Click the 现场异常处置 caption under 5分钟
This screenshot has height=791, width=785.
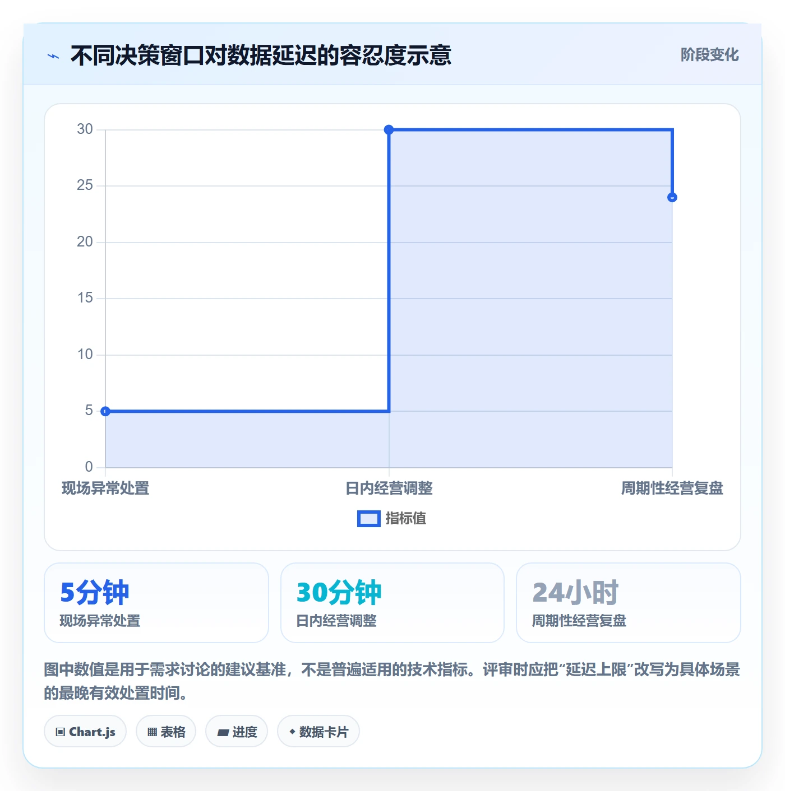point(100,621)
